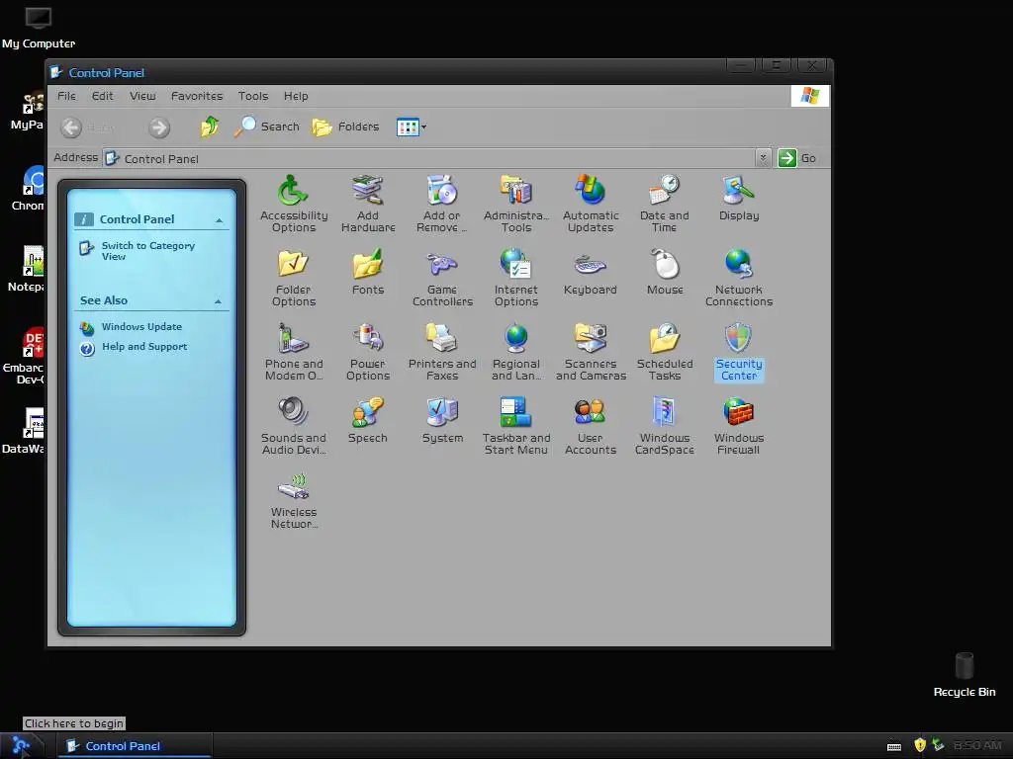Open Windows Firewall
Screen dimensions: 1013x759
click(x=738, y=425)
